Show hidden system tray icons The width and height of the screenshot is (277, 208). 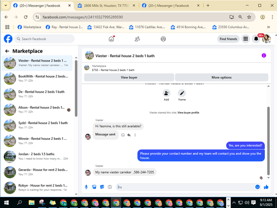[x=234, y=202]
